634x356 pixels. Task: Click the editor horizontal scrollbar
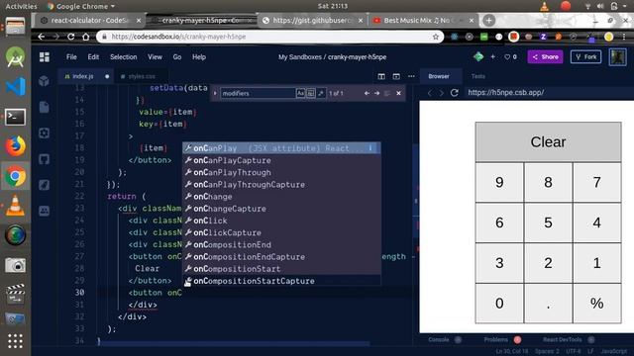pyautogui.click(x=235, y=343)
